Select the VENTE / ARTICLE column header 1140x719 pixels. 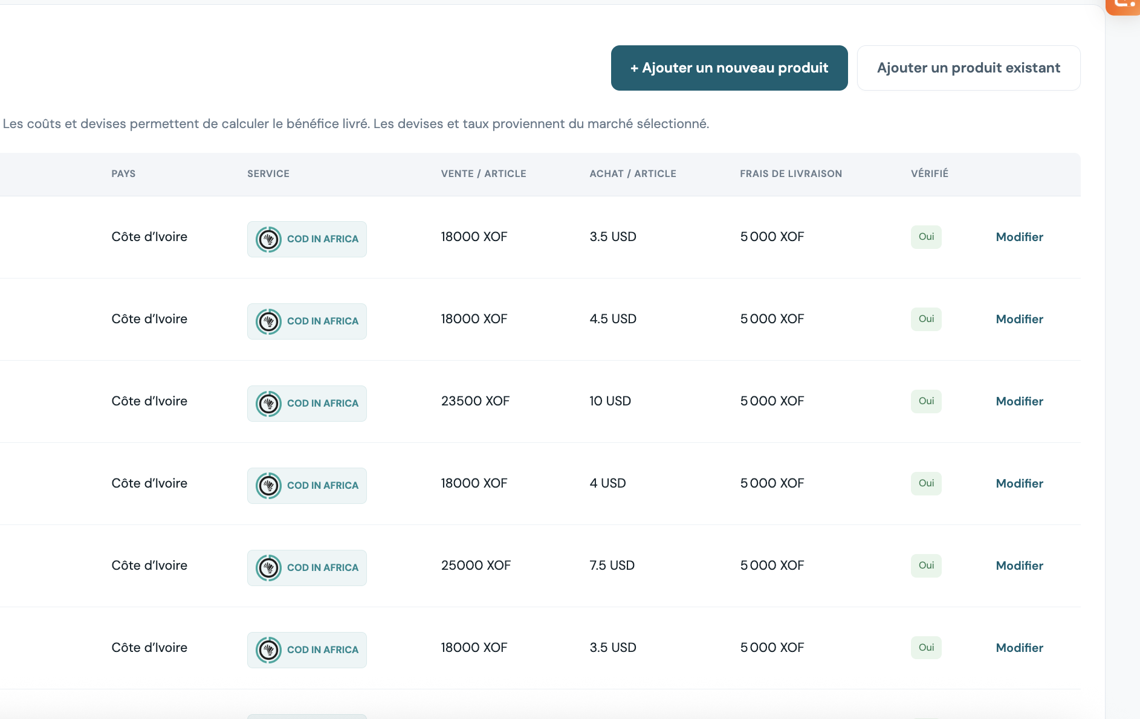click(x=484, y=173)
